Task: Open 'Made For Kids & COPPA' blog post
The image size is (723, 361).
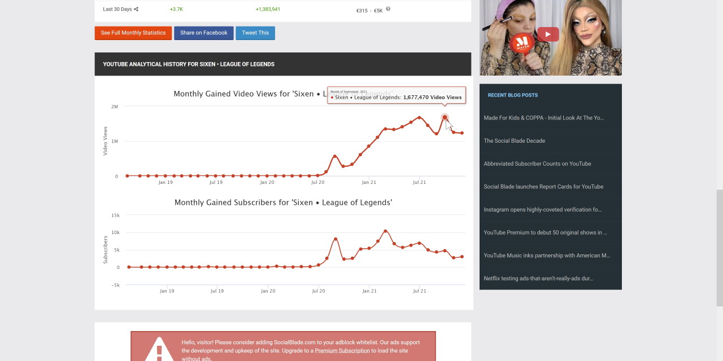Action: pos(543,118)
